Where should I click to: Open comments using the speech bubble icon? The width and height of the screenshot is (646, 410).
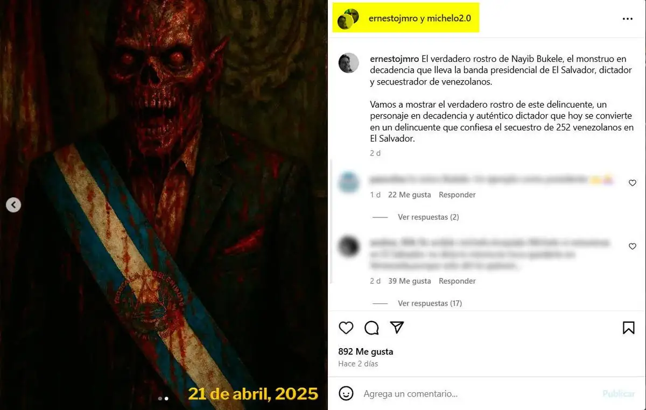tap(371, 328)
